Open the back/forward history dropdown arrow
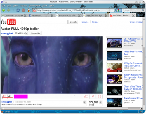 13,10
